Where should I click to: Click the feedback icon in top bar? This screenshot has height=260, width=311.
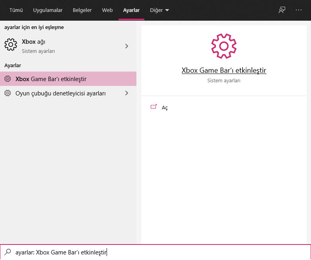point(282,10)
